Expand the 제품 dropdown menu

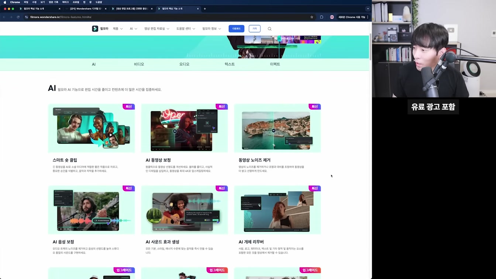[x=118, y=28]
